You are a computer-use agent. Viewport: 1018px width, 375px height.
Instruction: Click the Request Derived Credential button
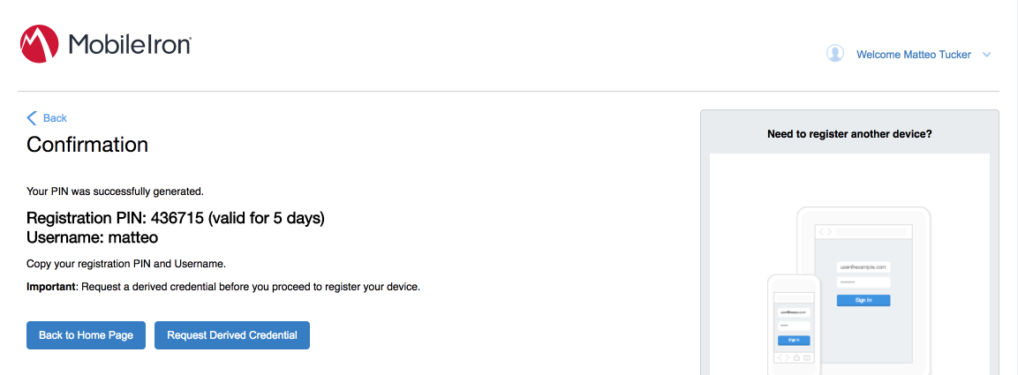click(232, 335)
